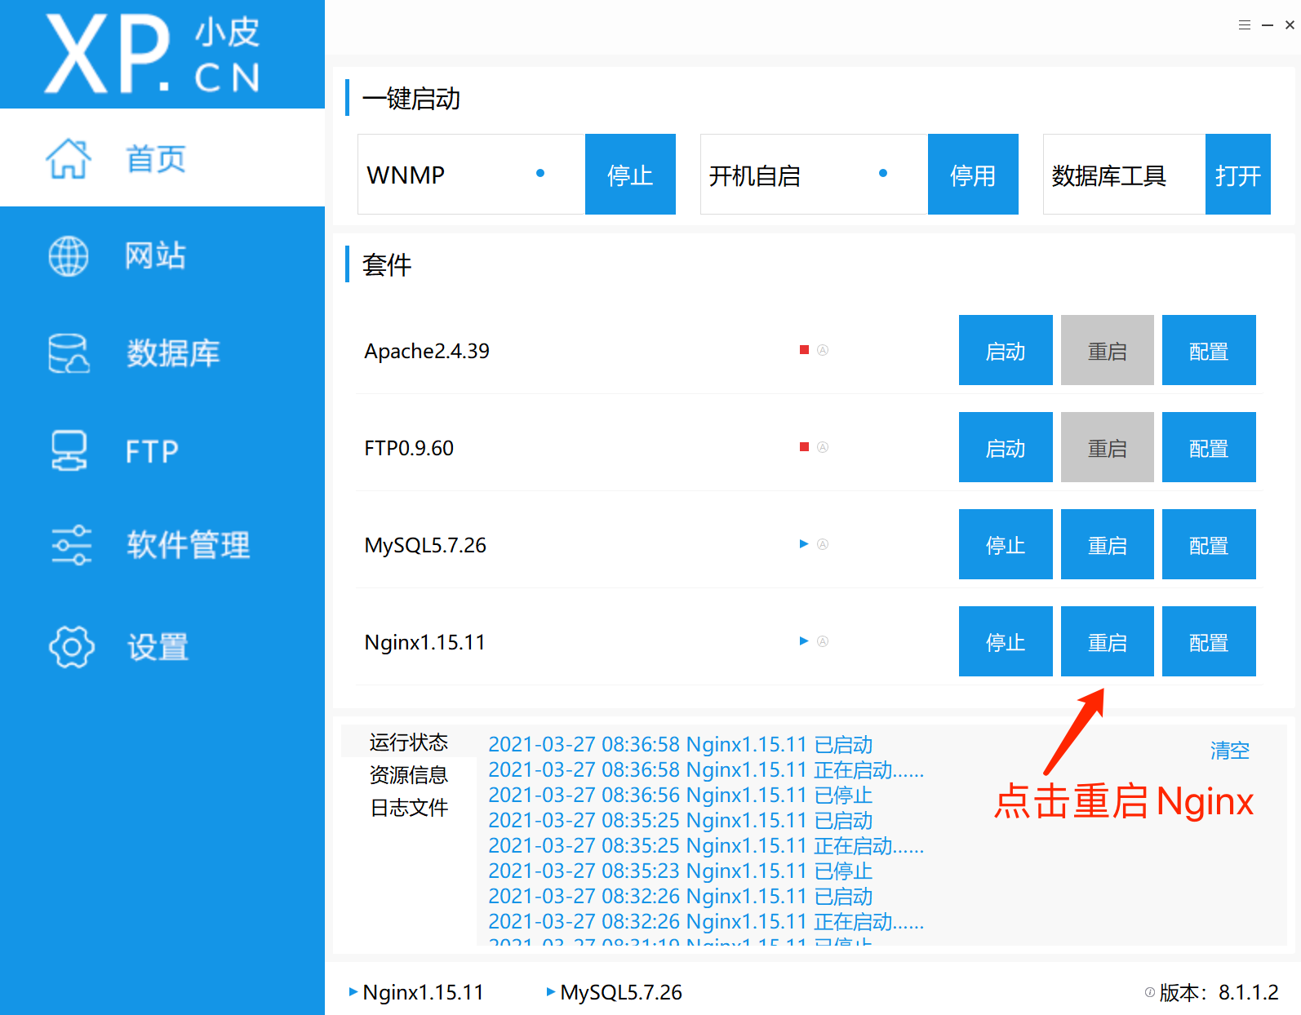Open 数据库工具 with 打开 button
Viewport: 1301px width, 1015px height.
click(x=1238, y=175)
